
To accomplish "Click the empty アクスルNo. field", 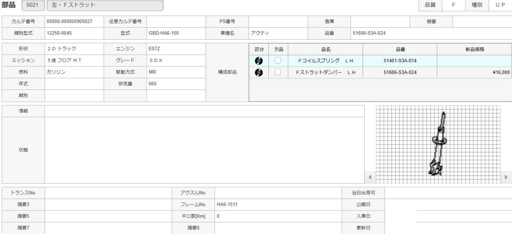I will [x=278, y=193].
